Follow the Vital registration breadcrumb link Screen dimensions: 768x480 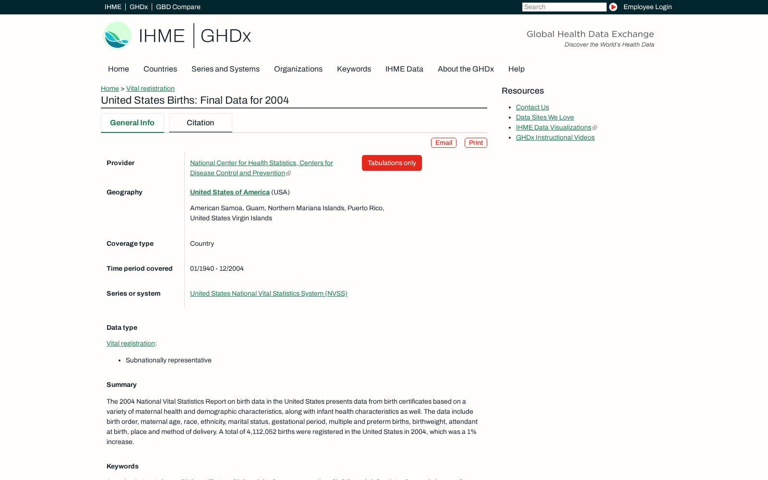(x=150, y=88)
